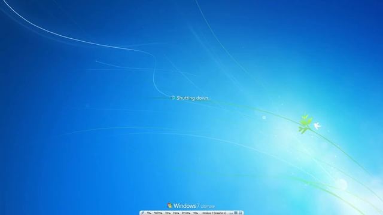
Task: Click the Windows 7 snapshot title in the mini toolbar
Action: tap(214, 213)
